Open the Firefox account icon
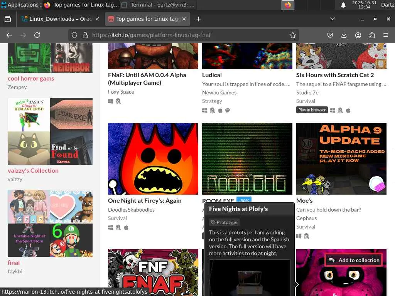This screenshot has height=296, width=395. pos(358,35)
